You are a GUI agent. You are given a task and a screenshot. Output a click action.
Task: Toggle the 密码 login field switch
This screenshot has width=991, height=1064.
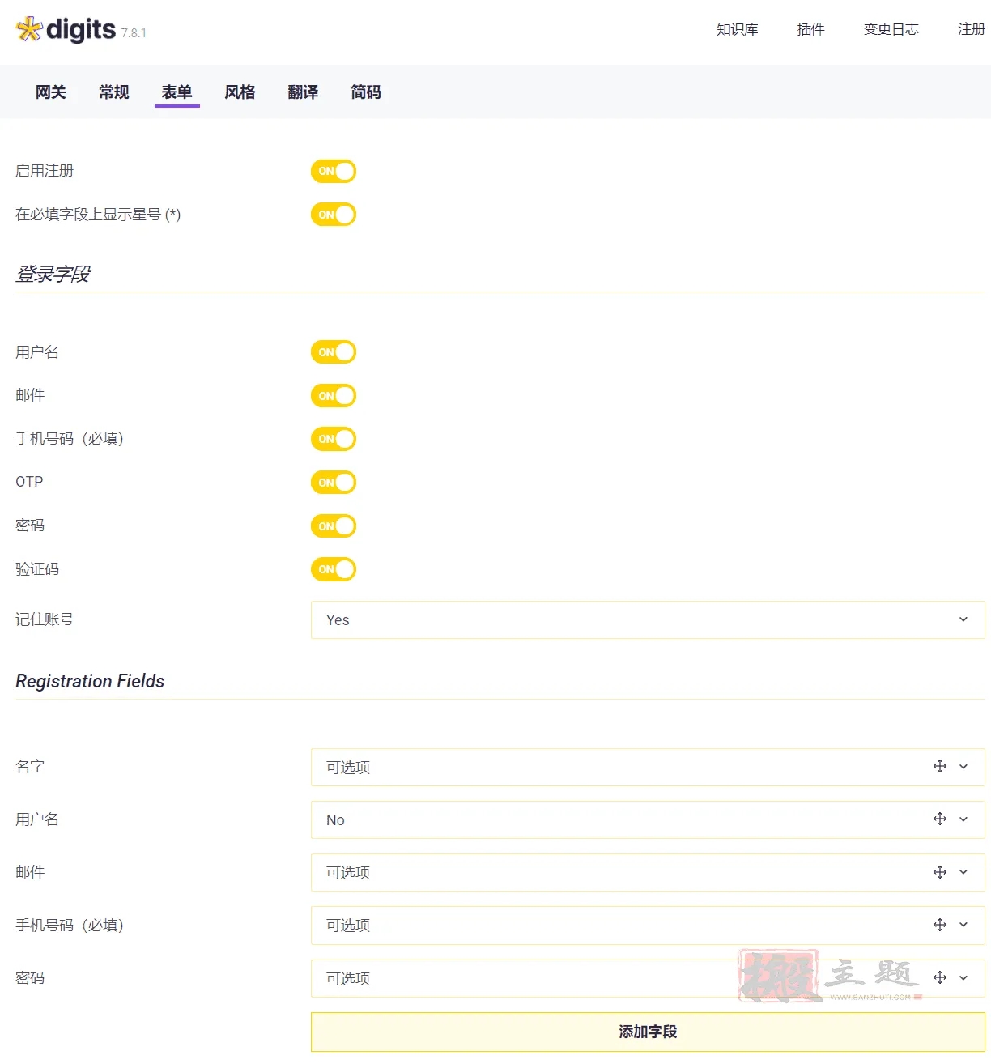coord(334,526)
